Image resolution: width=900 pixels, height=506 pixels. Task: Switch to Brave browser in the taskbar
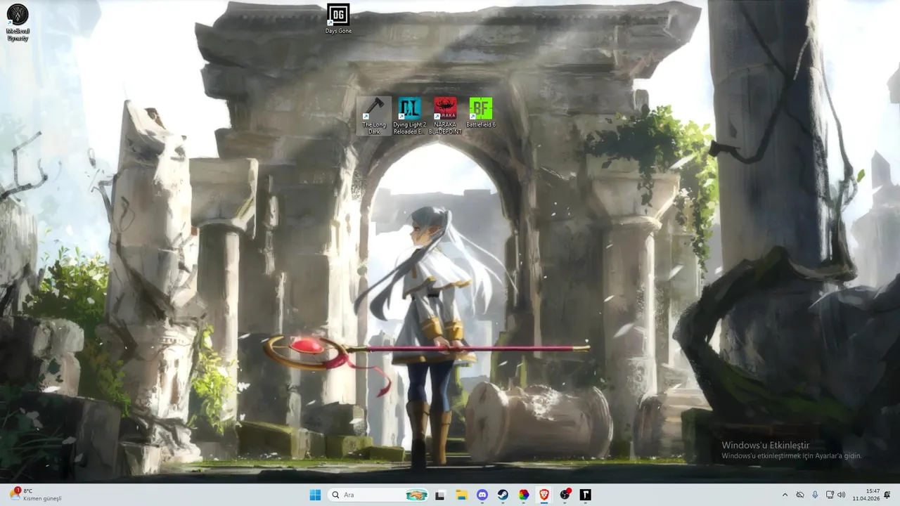544,495
